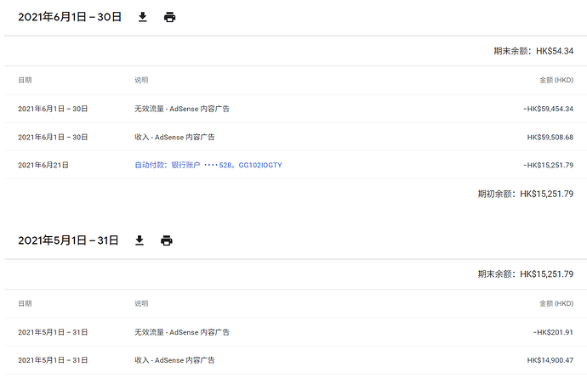This screenshot has width=587, height=378.
Task: Select May invalid traffic AdSense row
Action: (296, 332)
